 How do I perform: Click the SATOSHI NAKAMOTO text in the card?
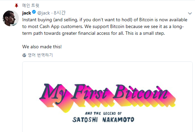pyautogui.click(x=103, y=120)
